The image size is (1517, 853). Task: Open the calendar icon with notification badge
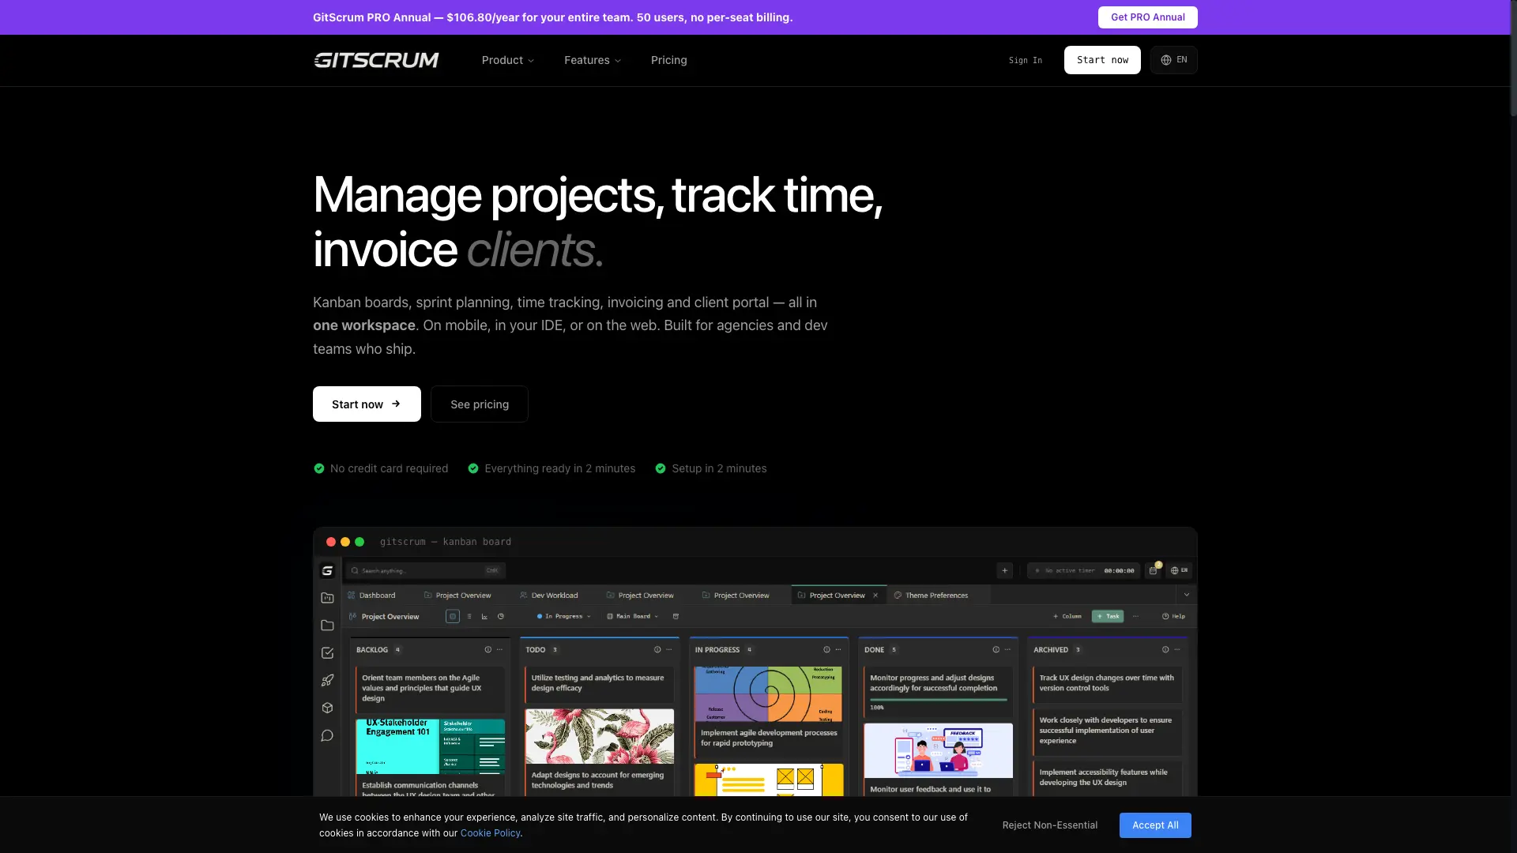(1154, 569)
